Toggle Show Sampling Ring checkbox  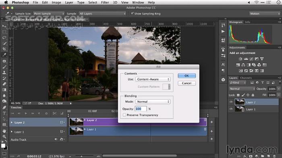click(x=132, y=13)
